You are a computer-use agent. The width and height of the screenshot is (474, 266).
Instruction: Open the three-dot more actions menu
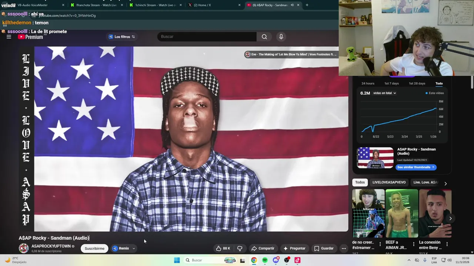point(344,248)
